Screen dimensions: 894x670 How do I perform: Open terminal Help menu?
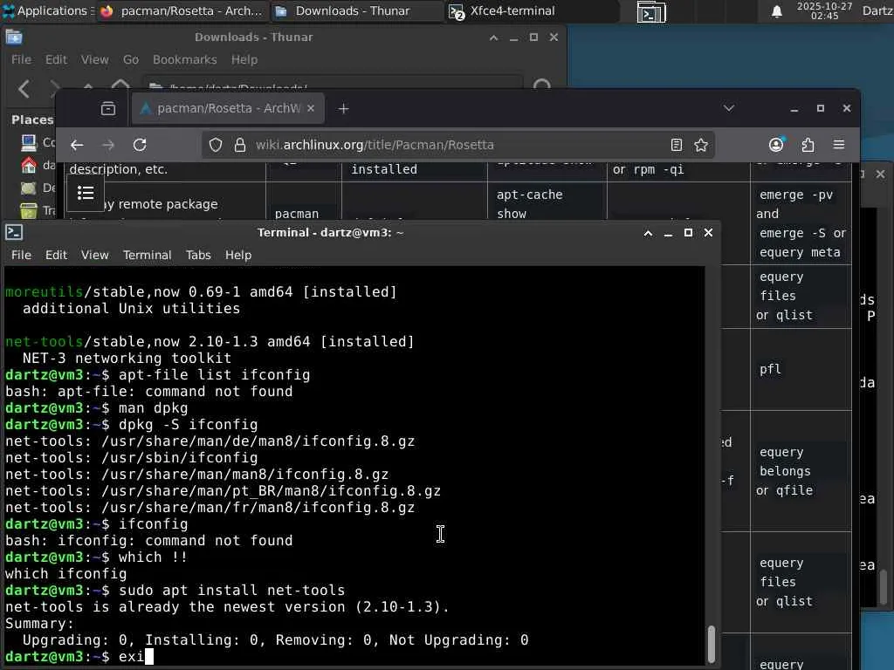237,255
